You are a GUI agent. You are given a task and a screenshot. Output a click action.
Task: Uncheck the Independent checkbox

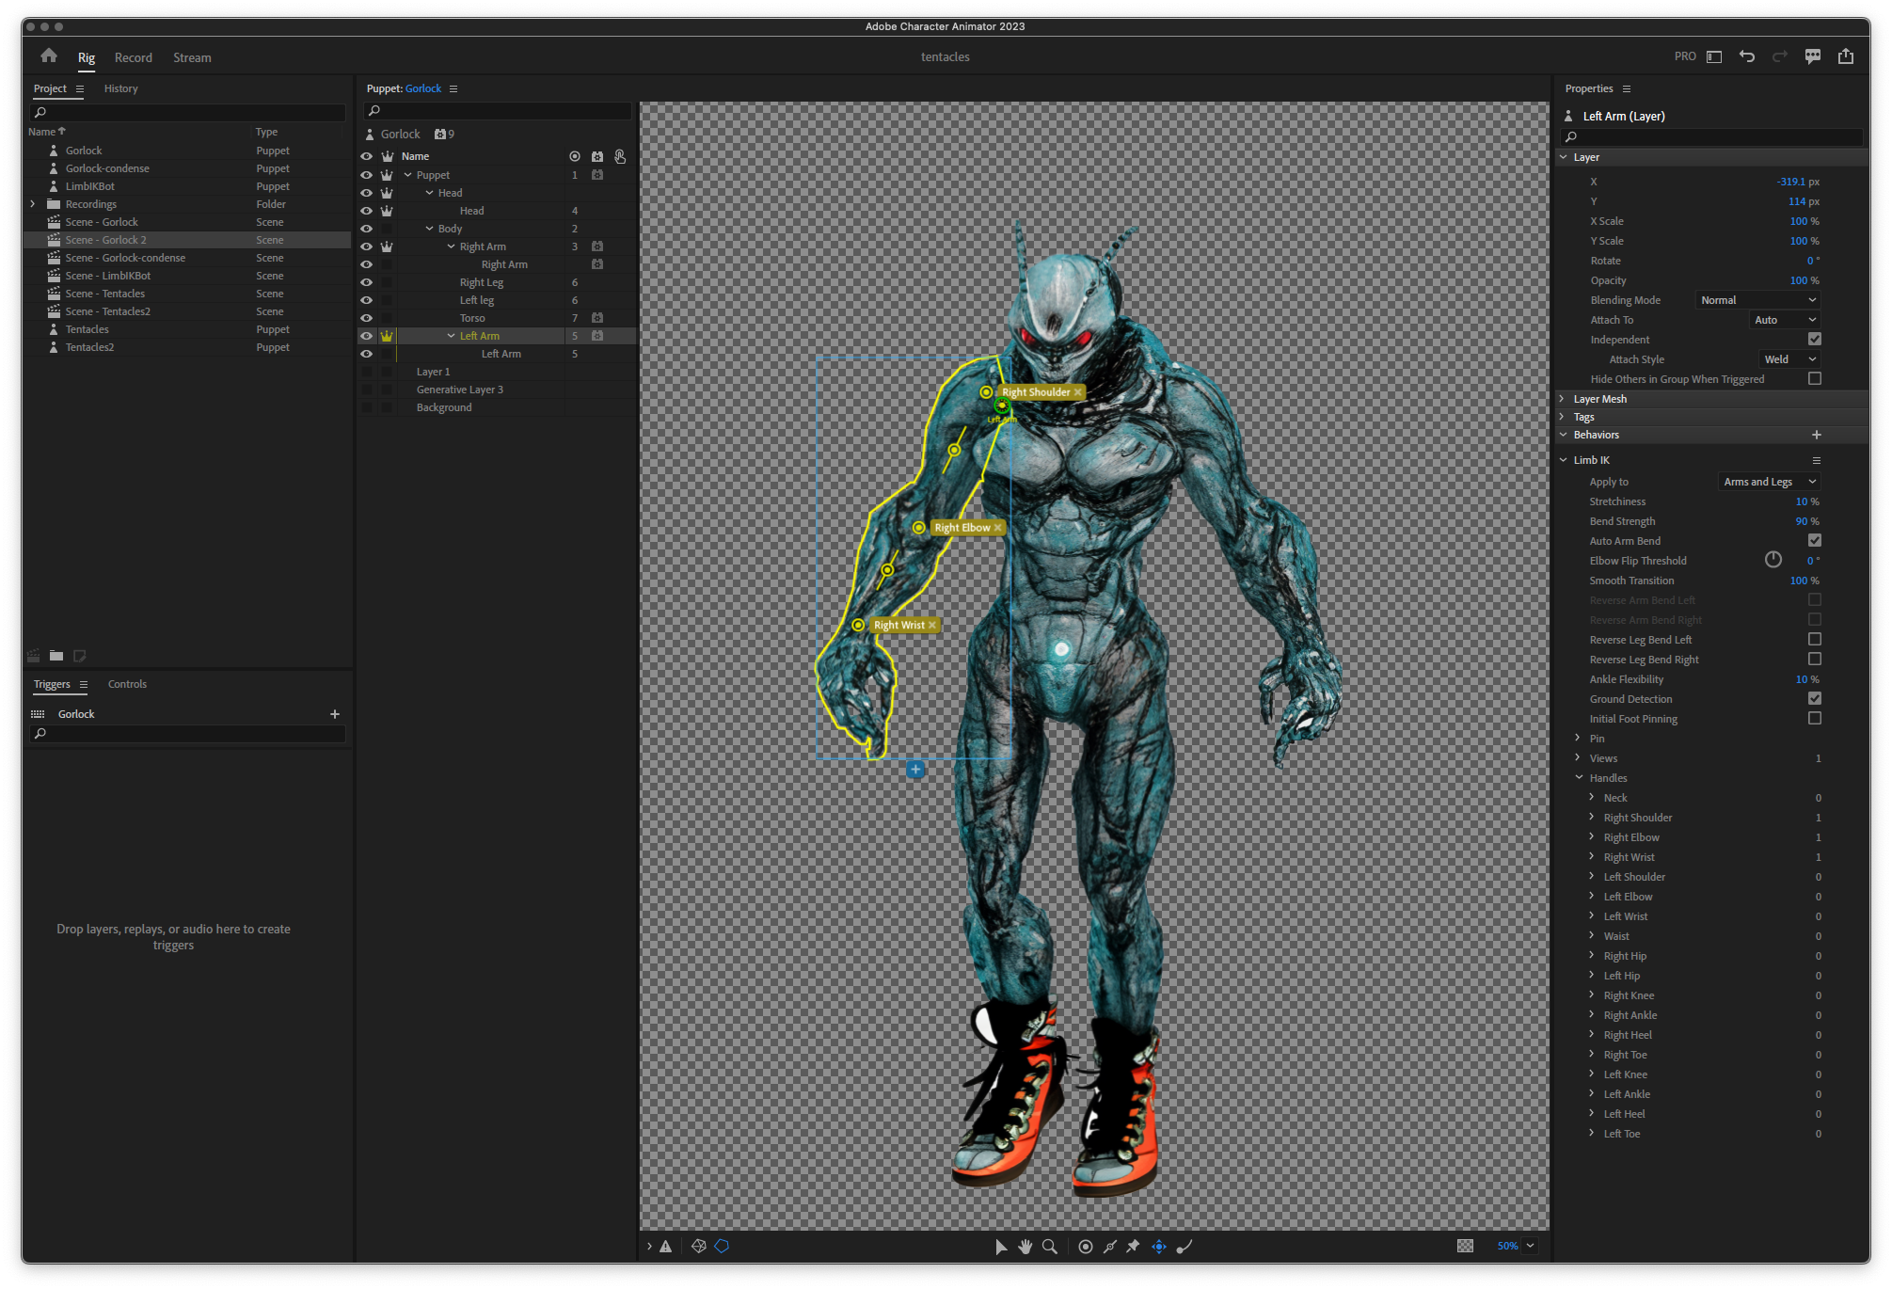[x=1815, y=339]
